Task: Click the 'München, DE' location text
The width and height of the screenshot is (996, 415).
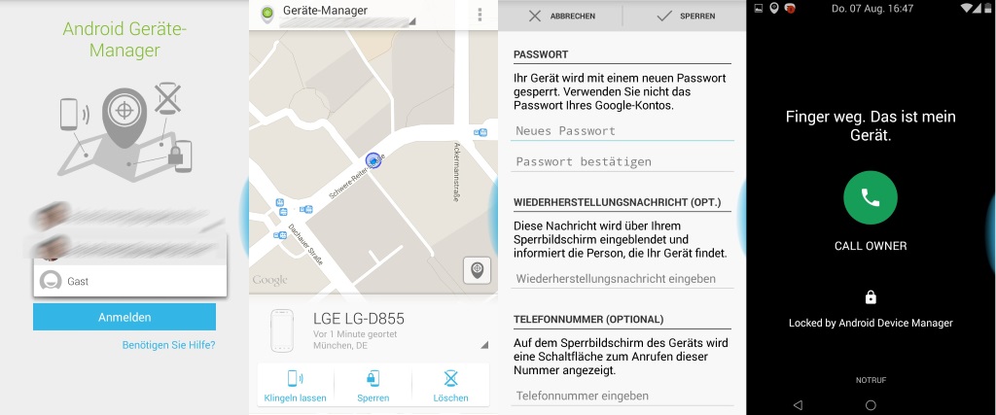Action: click(340, 346)
